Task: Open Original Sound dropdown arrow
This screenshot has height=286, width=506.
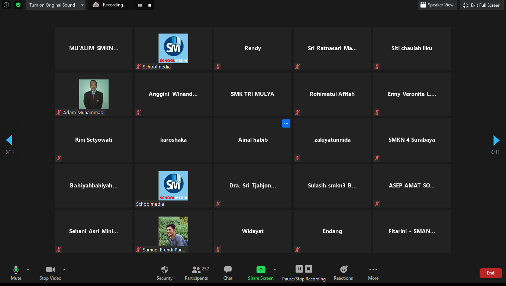Action: coord(82,5)
